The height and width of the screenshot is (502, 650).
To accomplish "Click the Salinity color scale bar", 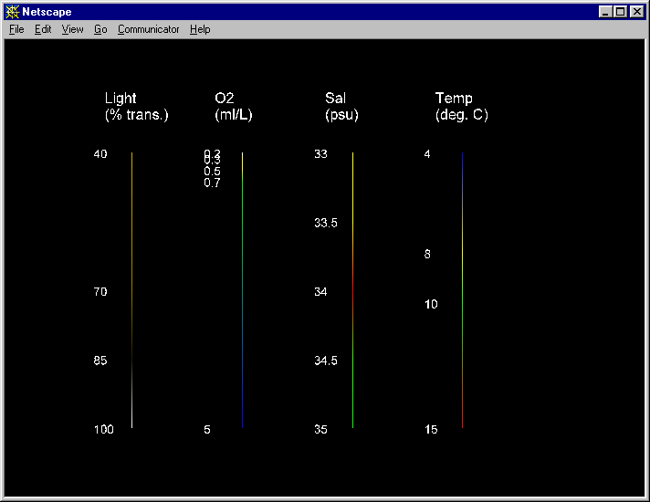I will 352,289.
